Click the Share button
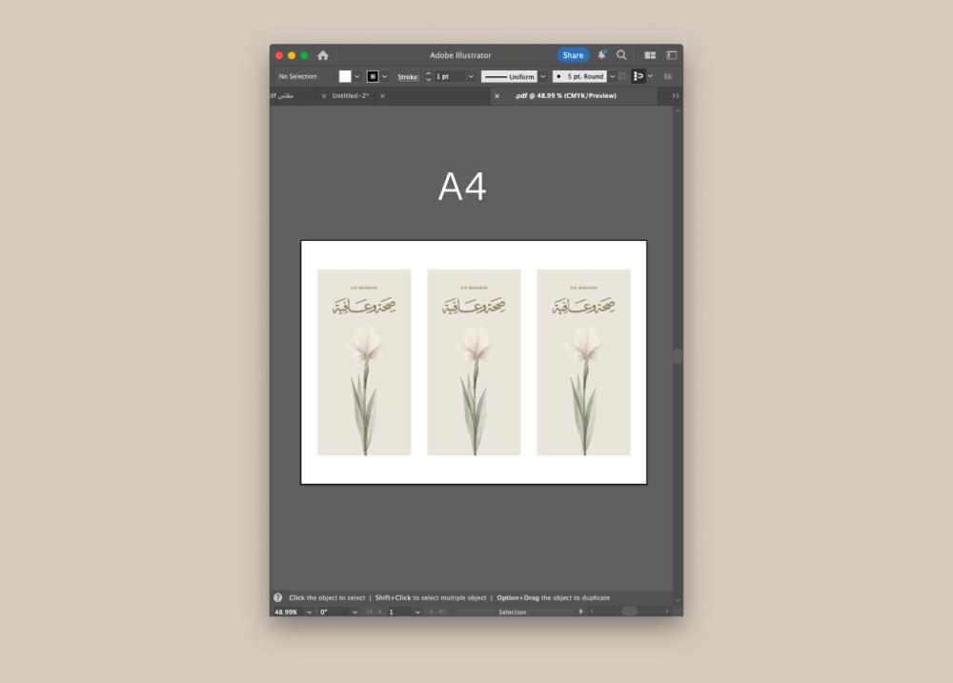The height and width of the screenshot is (683, 953). [x=573, y=55]
